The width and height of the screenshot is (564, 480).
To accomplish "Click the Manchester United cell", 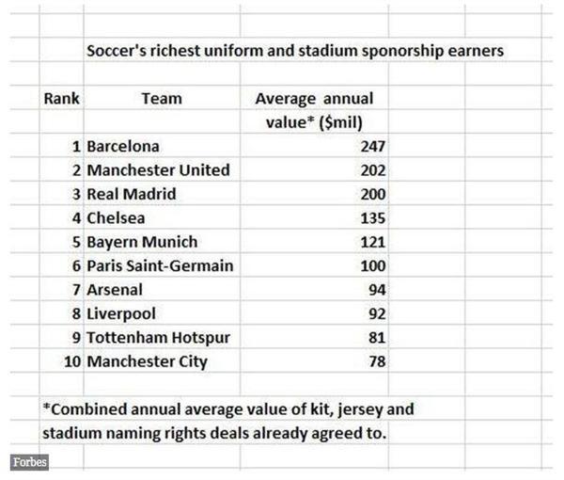I will (158, 170).
